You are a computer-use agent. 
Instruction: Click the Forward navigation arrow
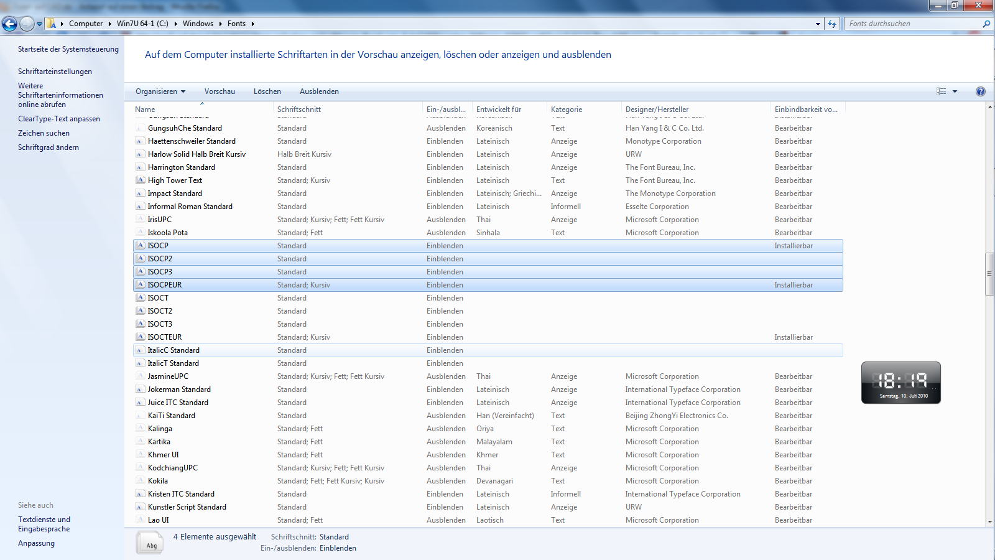(x=27, y=24)
